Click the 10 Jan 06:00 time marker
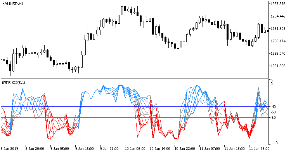 click(x=134, y=149)
